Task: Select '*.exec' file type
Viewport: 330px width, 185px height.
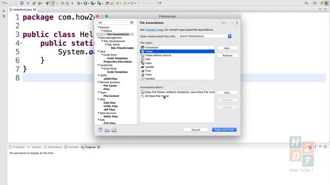Action: coord(177,63)
